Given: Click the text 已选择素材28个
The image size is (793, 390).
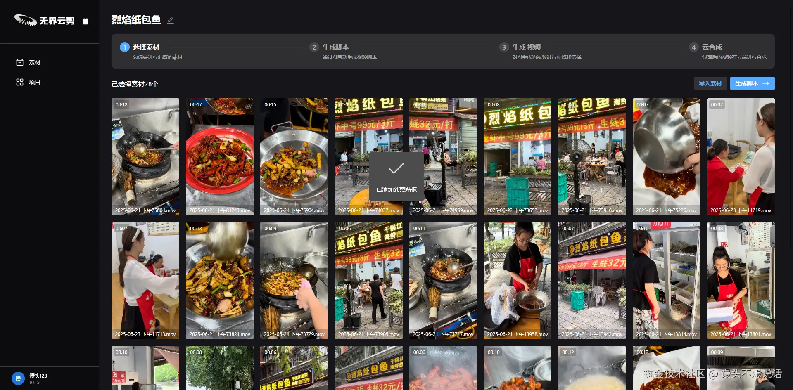Looking at the screenshot, I should point(135,84).
